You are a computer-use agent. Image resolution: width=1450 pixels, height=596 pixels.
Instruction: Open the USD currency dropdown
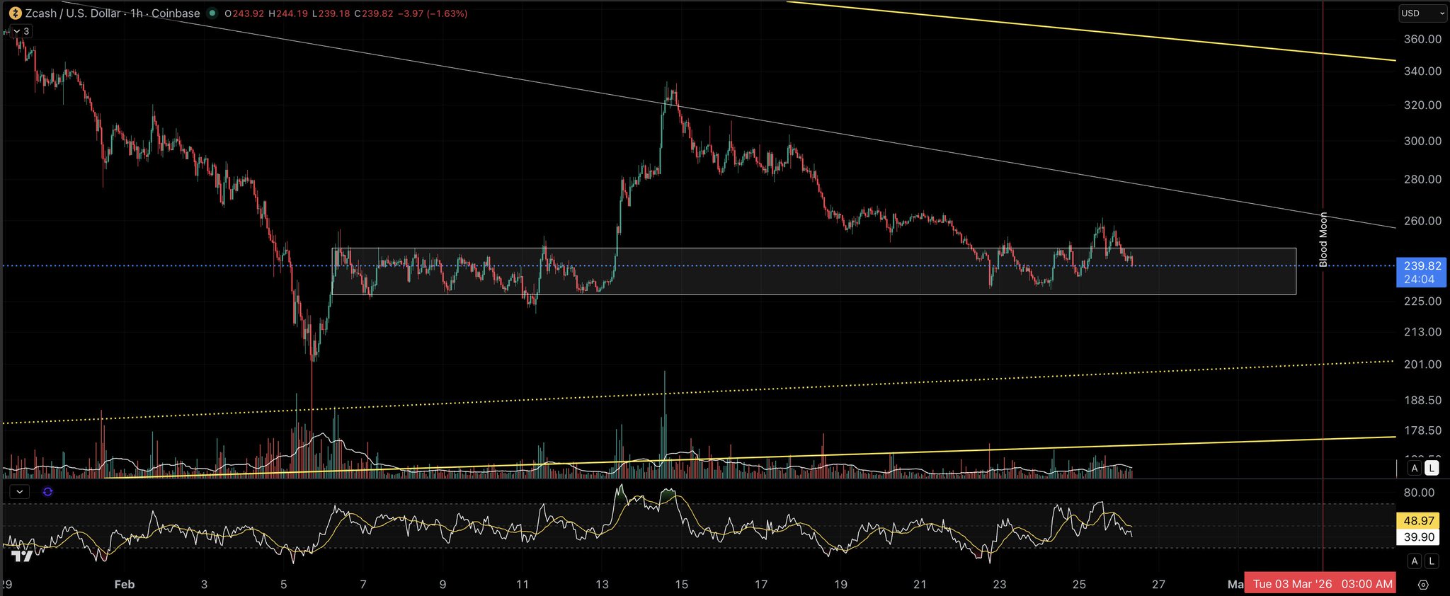pyautogui.click(x=1422, y=13)
